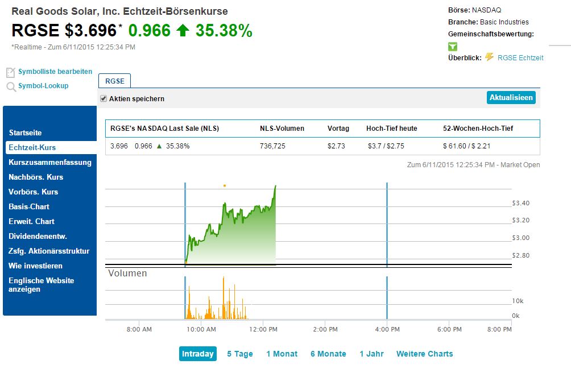This screenshot has width=571, height=385.
Task: Click the RGSE's NASDAQ Last Sale header
Action: [164, 128]
